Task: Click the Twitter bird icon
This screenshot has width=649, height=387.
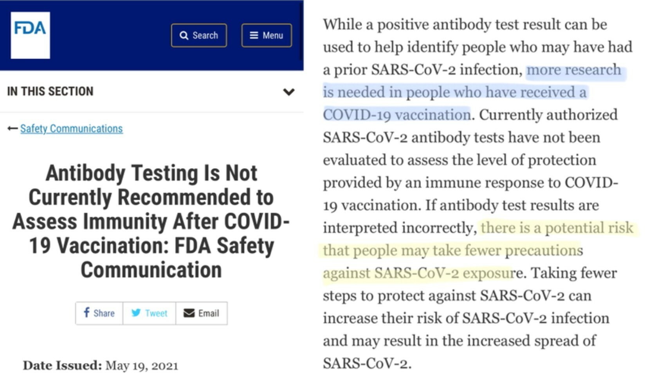Action: [x=136, y=313]
